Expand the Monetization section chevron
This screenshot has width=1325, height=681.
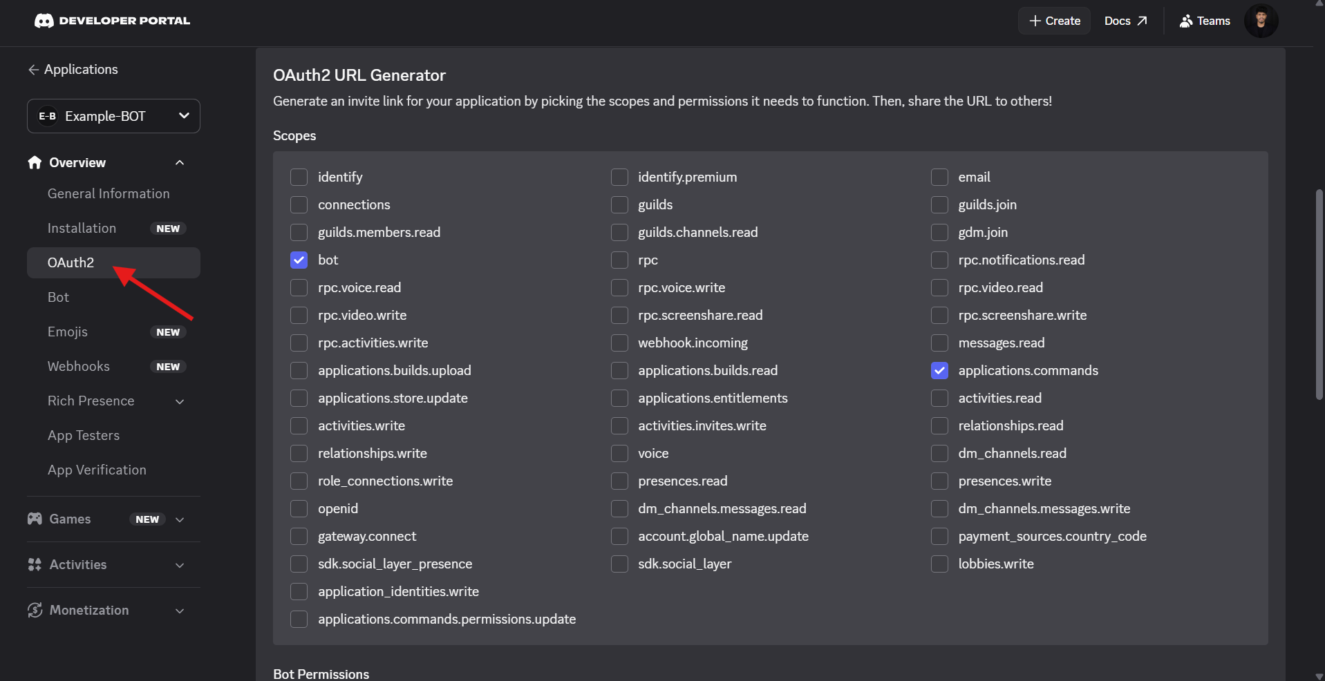coord(180,611)
